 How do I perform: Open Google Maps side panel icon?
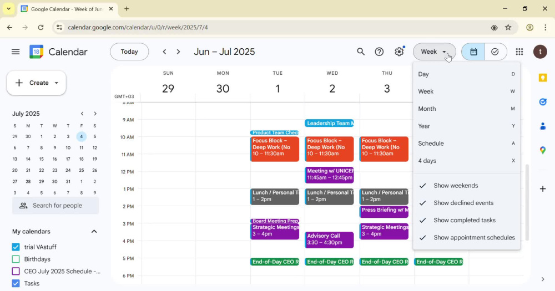pos(543,151)
